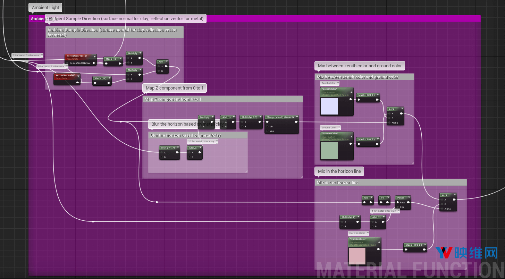This screenshot has width=505, height=279.
Task: Toggle the HorizonColor node preview arrow
Action: pyautogui.click(x=379, y=239)
